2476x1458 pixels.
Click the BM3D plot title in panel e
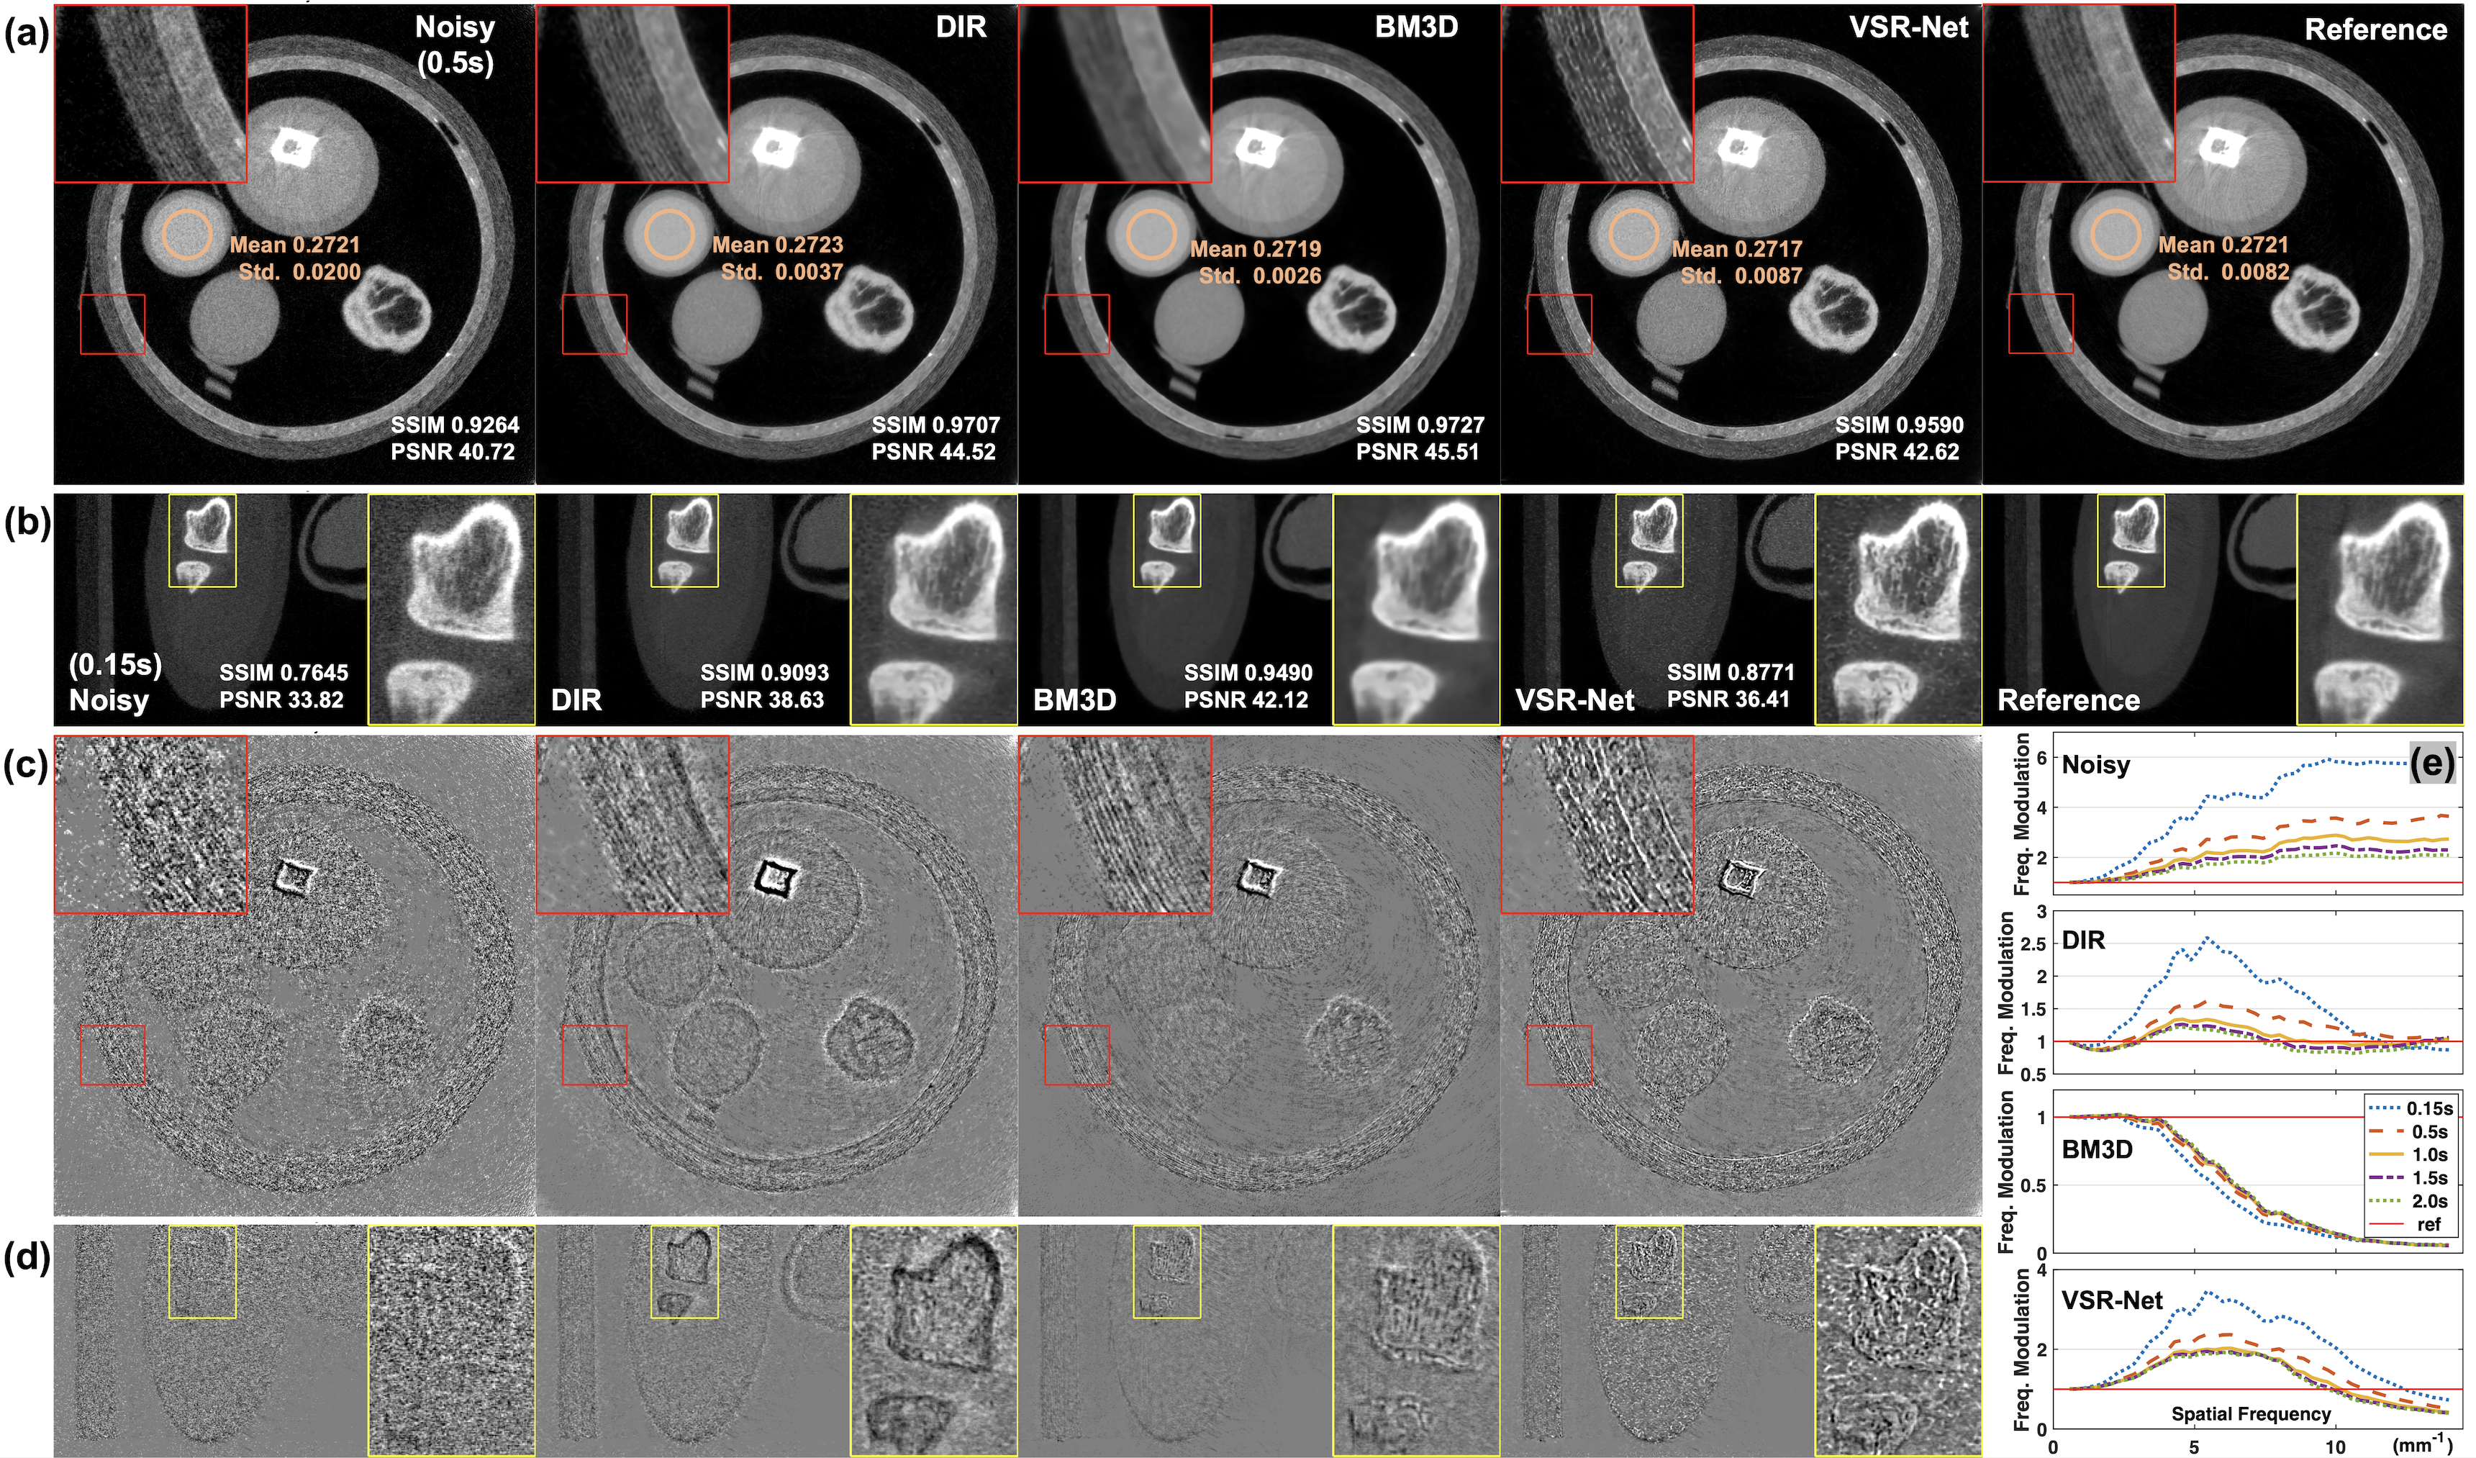[2097, 1149]
